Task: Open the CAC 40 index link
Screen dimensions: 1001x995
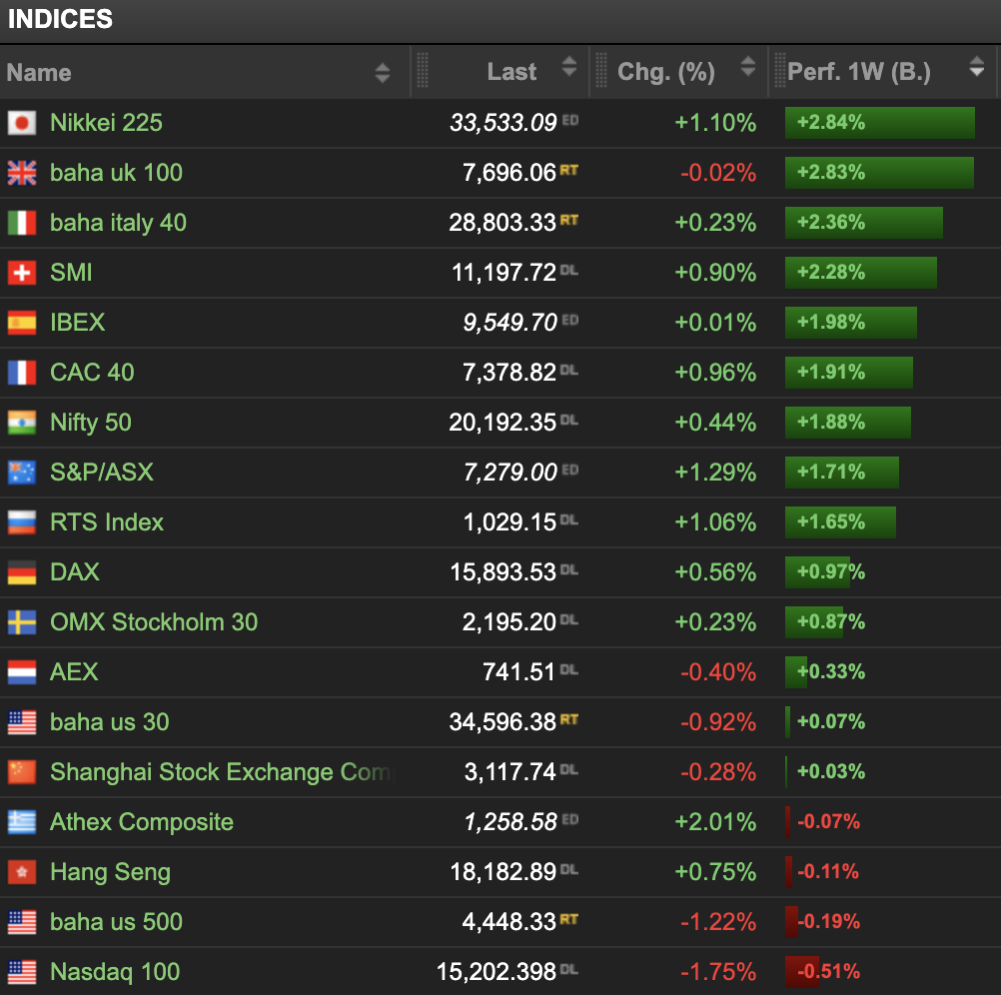Action: [92, 373]
